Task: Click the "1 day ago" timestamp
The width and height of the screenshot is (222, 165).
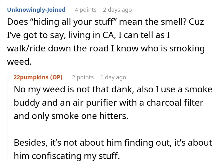Action: click(113, 77)
